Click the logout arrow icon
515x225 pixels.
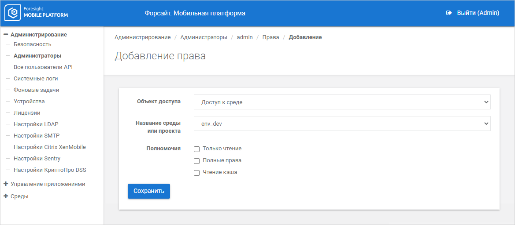[449, 13]
